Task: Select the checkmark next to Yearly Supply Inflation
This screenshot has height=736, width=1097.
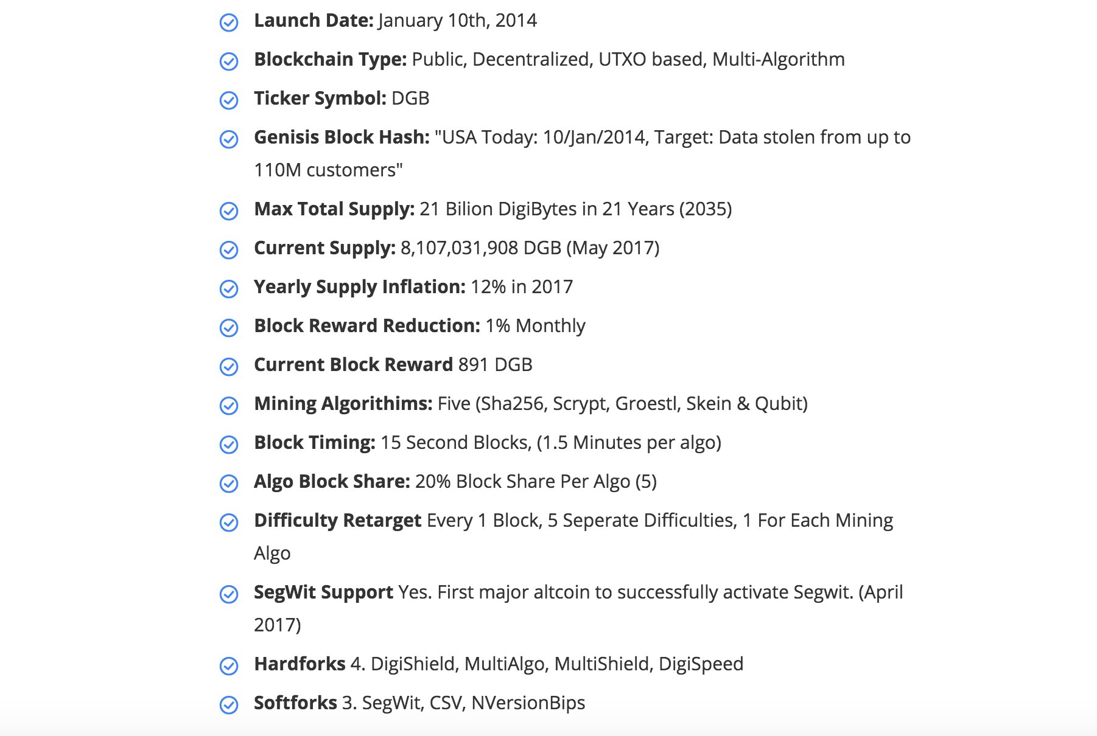Action: [229, 289]
